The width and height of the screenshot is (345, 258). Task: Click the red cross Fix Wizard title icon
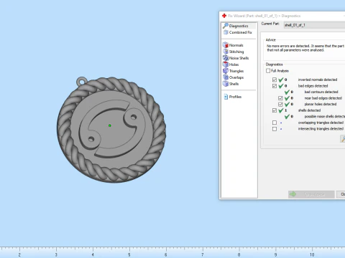tap(224, 16)
